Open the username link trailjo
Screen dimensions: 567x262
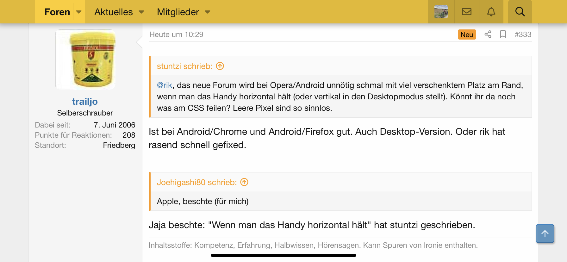coord(85,102)
